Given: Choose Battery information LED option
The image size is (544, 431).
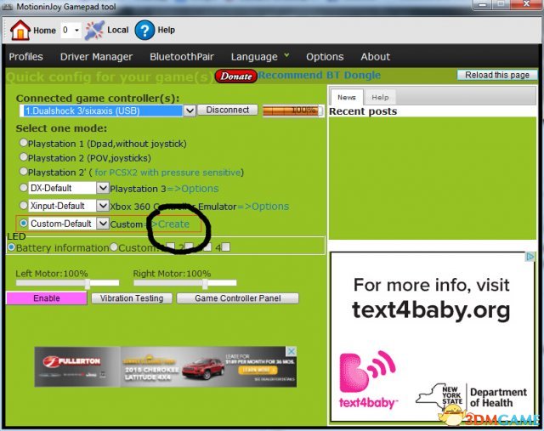Looking at the screenshot, I should point(11,247).
